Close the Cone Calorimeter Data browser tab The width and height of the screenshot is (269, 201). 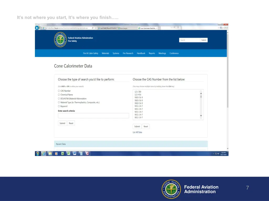(x=157, y=28)
